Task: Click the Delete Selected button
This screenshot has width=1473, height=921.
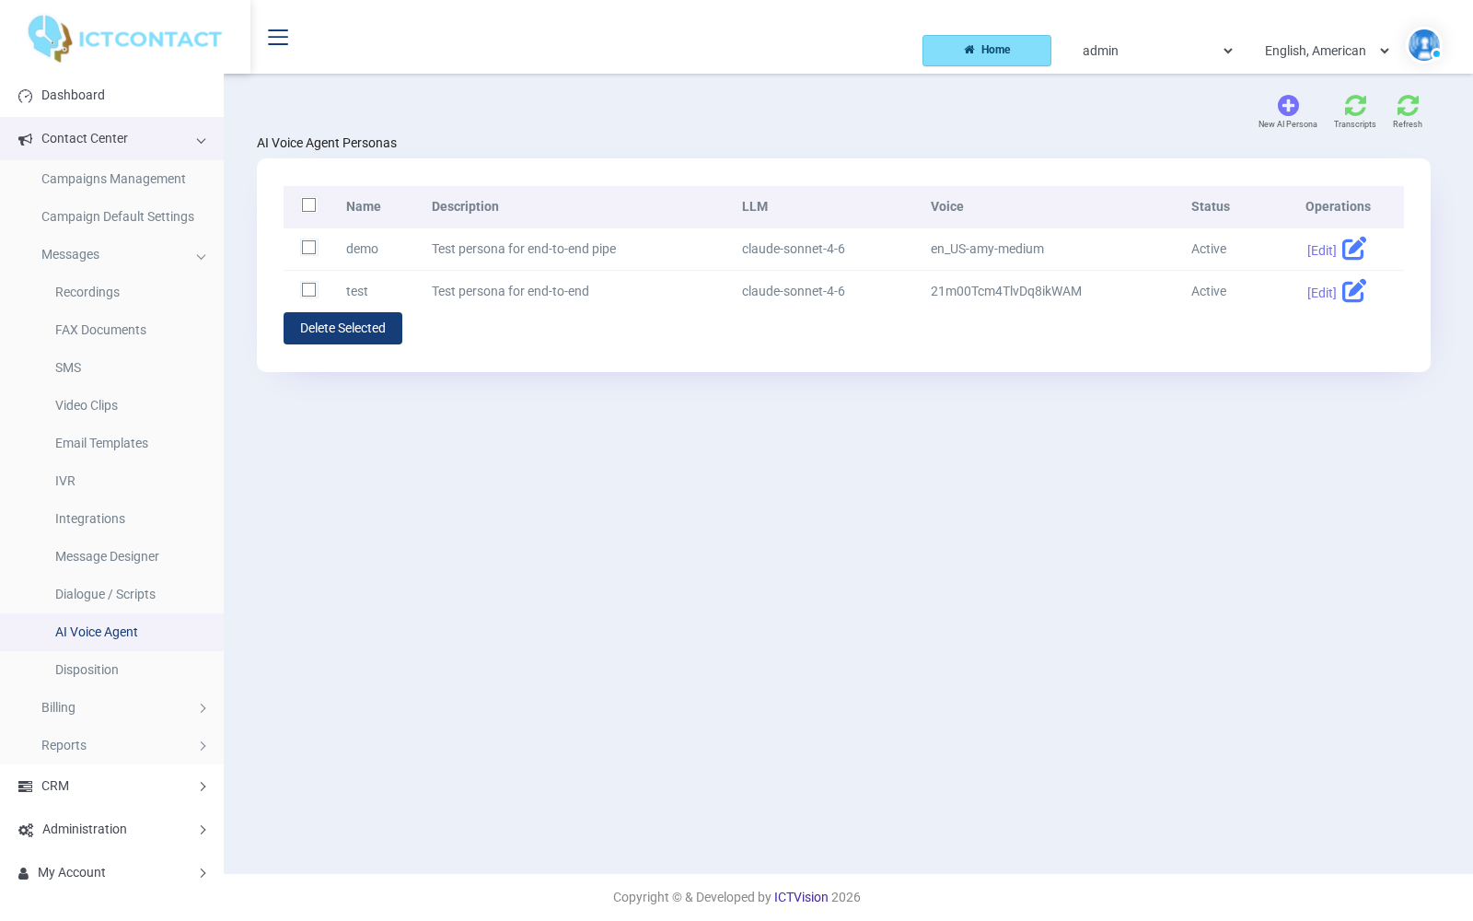Action: [342, 328]
